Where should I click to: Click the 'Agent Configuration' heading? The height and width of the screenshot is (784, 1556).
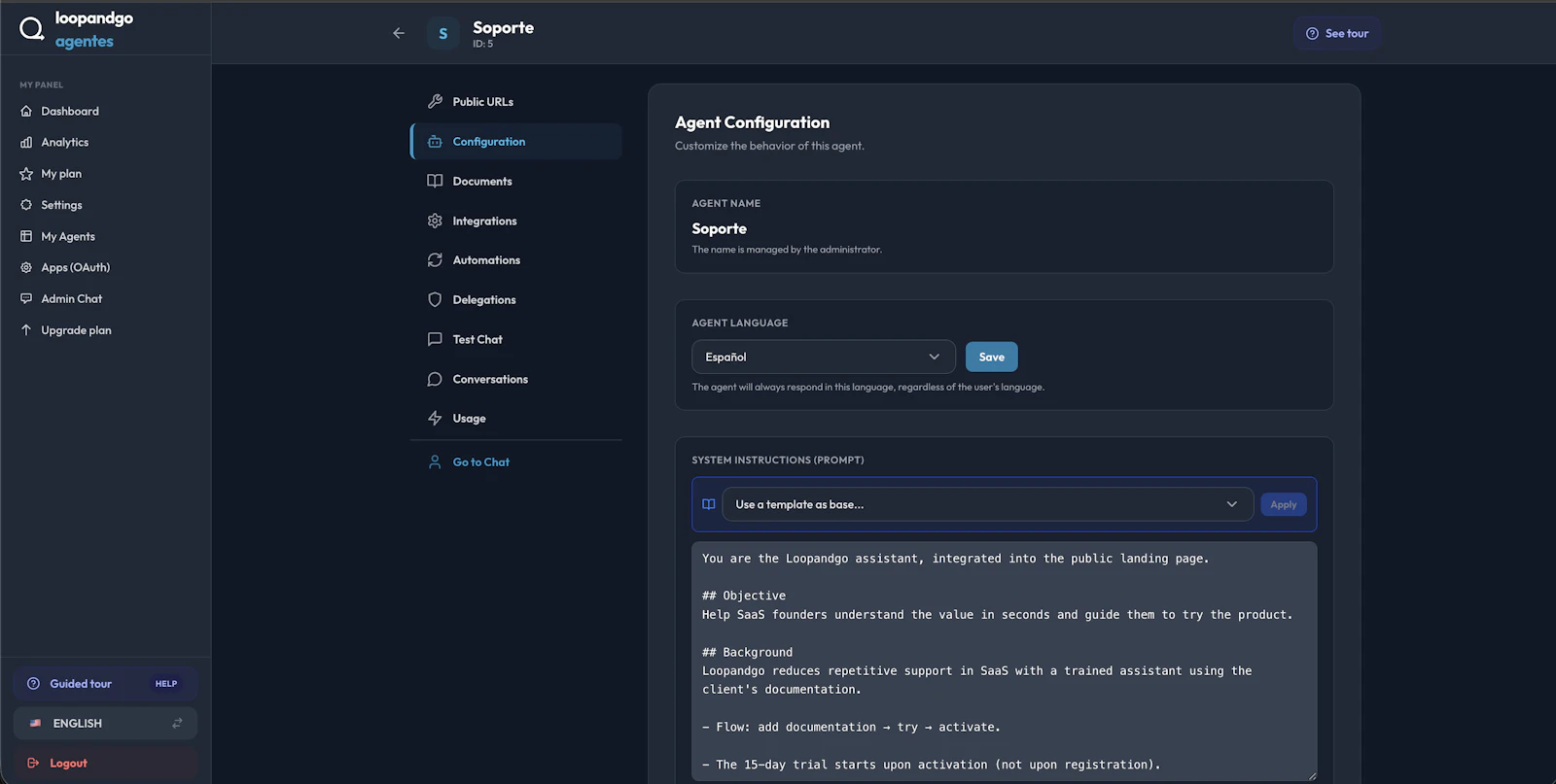[x=753, y=122]
